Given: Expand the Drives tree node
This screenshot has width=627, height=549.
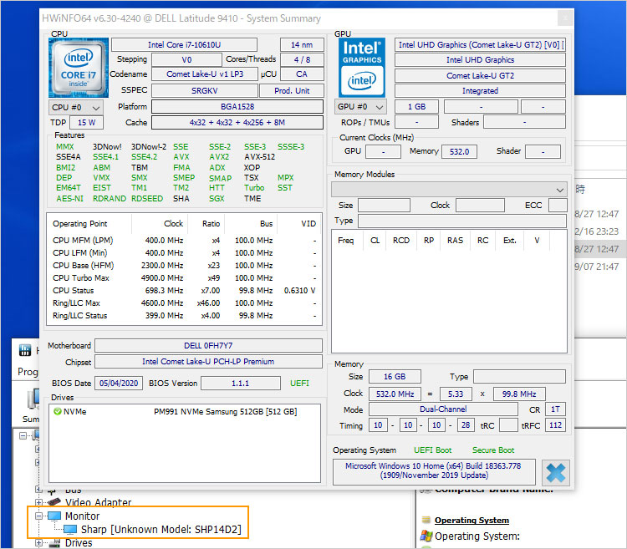Looking at the screenshot, I should pyautogui.click(x=39, y=543).
